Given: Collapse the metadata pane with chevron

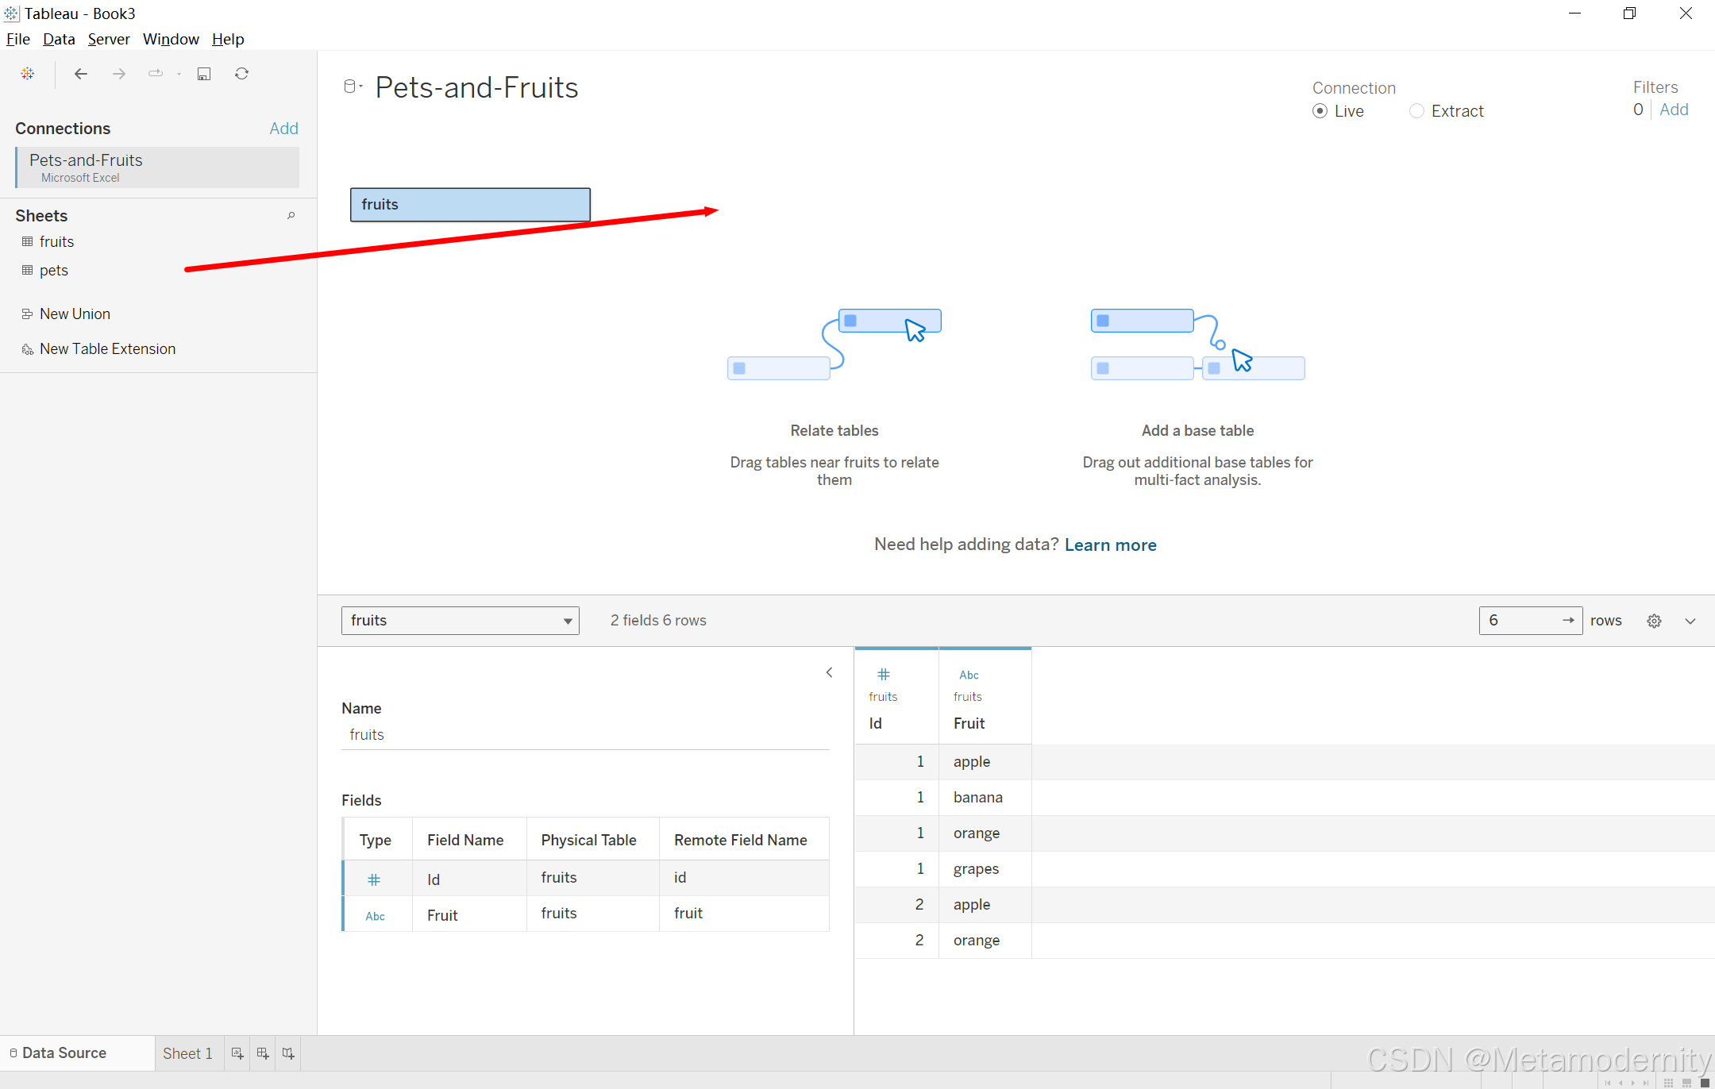Looking at the screenshot, I should point(829,672).
